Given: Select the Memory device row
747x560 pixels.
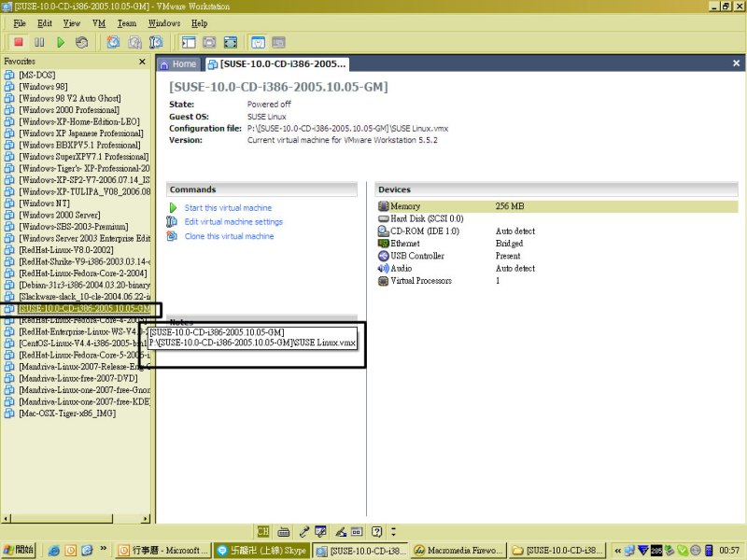Looking at the screenshot, I should pyautogui.click(x=557, y=206).
